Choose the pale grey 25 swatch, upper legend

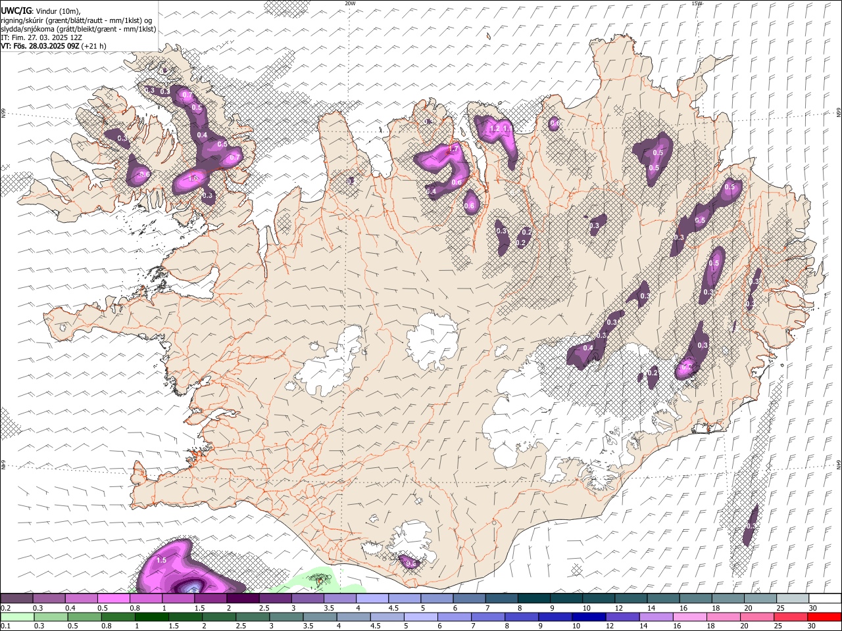click(793, 598)
